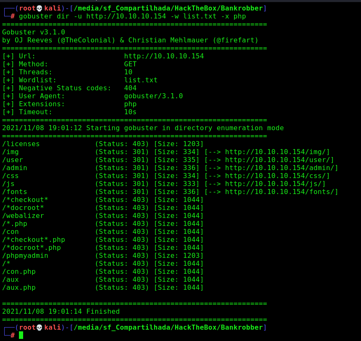Screen dimensions: 361x341
Task: Click the 'Size: 1203' value on /licenses row
Action: (x=179, y=144)
